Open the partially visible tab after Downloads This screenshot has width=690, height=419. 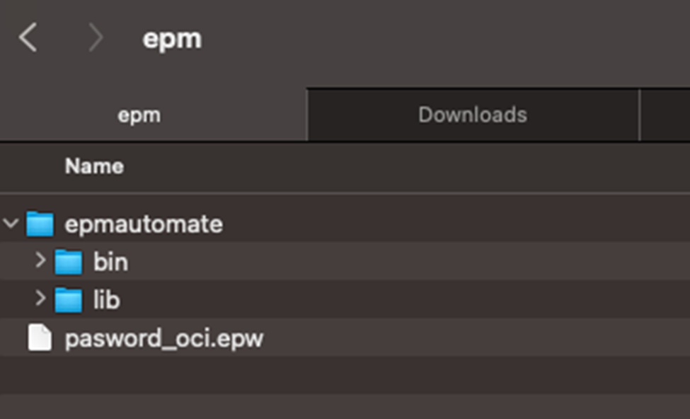click(x=665, y=115)
